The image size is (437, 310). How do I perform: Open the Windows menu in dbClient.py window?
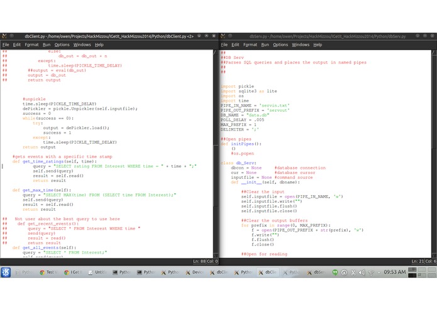click(x=82, y=45)
